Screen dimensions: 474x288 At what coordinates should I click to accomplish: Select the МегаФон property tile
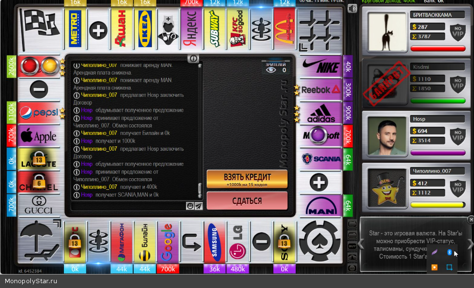(x=122, y=242)
